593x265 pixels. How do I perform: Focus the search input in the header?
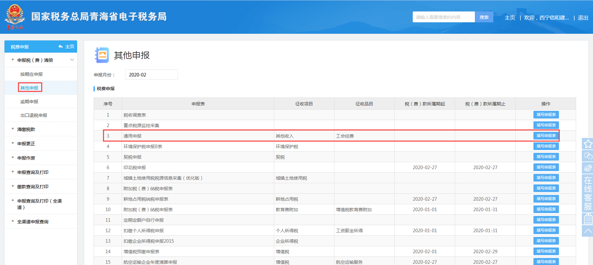click(x=443, y=17)
